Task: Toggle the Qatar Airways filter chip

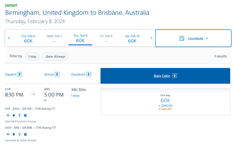Action: coord(55,57)
